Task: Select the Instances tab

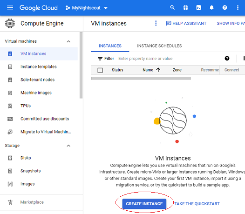Action: 110,46
